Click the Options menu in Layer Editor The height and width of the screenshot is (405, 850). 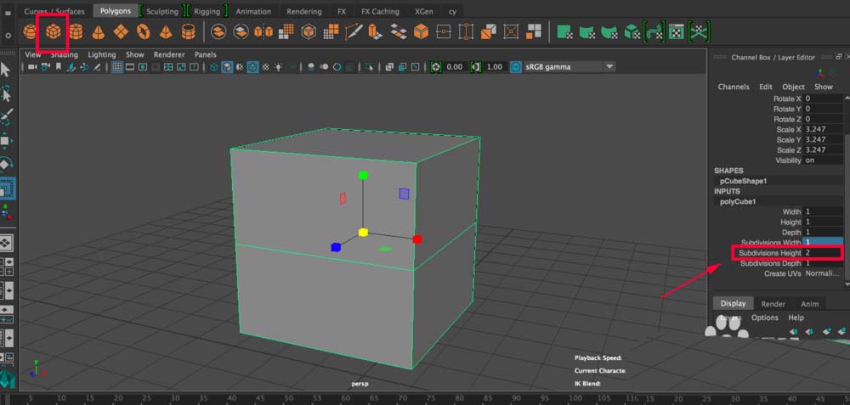click(765, 318)
